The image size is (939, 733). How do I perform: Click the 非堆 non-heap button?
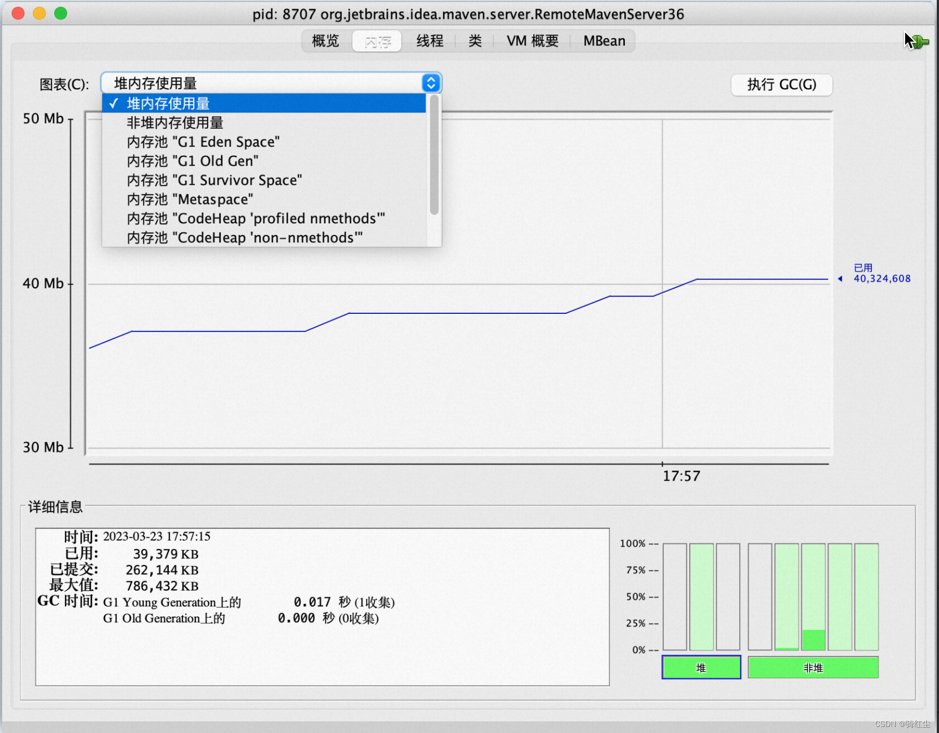click(813, 668)
